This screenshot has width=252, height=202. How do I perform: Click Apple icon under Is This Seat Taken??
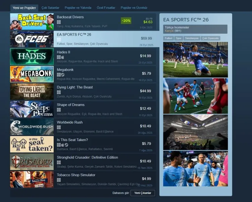[x=62, y=145]
